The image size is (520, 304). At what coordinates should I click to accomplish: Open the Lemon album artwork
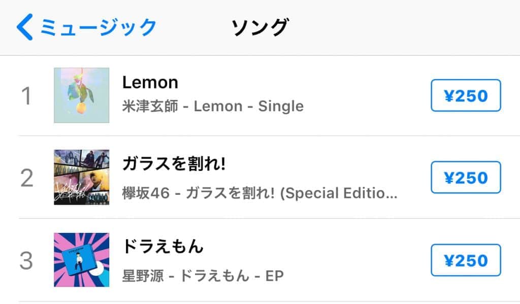pyautogui.click(x=82, y=95)
